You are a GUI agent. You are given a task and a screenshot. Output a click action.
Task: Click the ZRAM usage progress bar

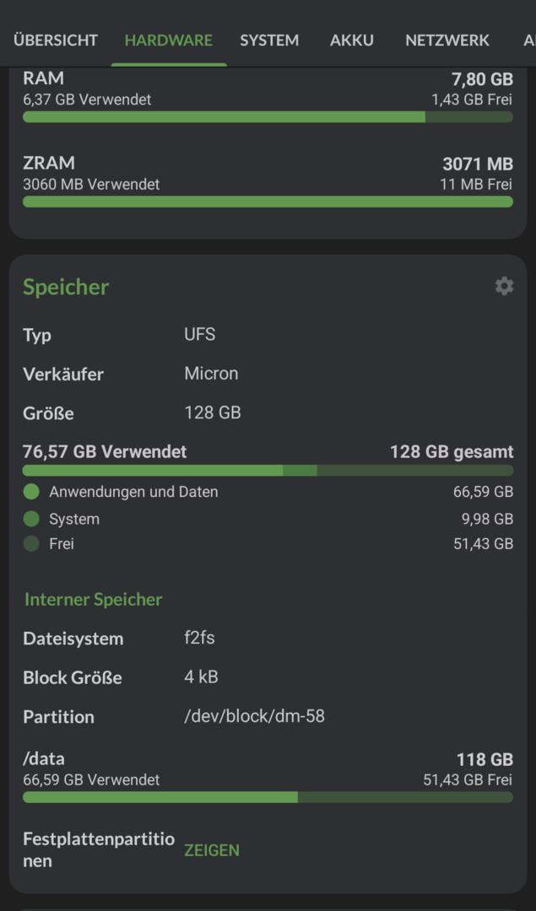pyautogui.click(x=268, y=202)
